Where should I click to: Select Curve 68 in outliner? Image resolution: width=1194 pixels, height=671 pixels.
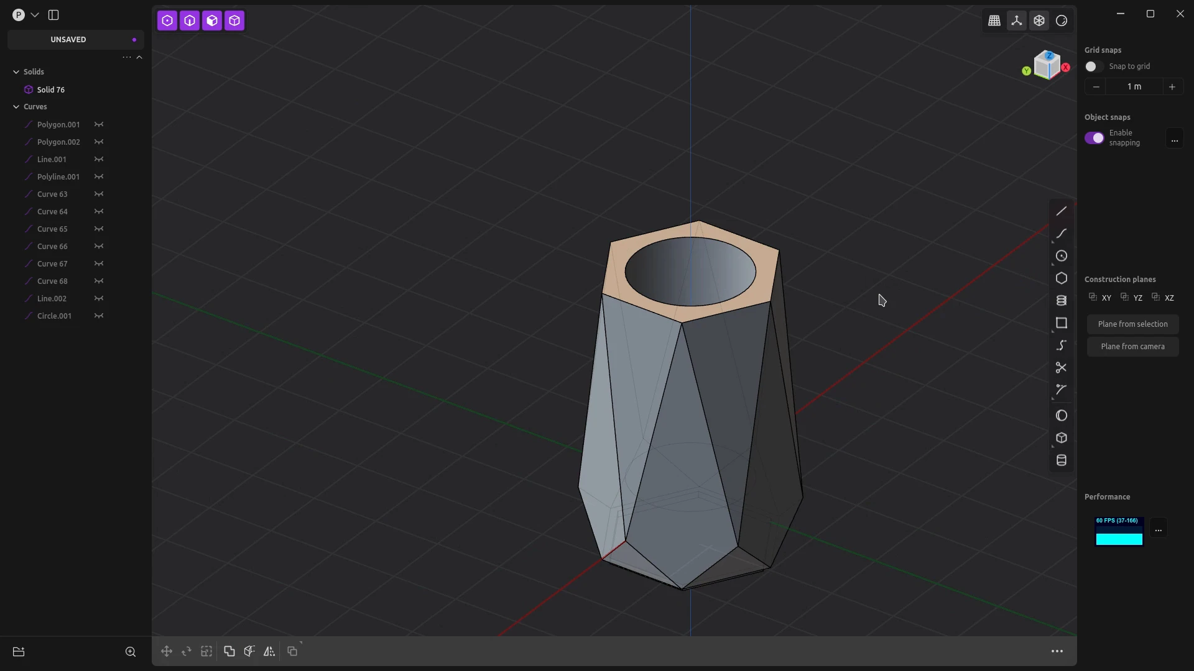tap(52, 281)
